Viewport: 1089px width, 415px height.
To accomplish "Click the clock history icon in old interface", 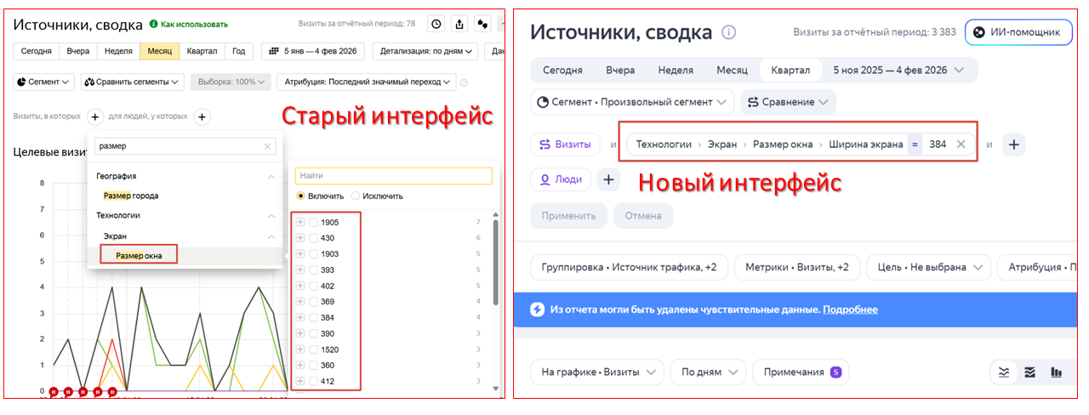I will pos(436,24).
